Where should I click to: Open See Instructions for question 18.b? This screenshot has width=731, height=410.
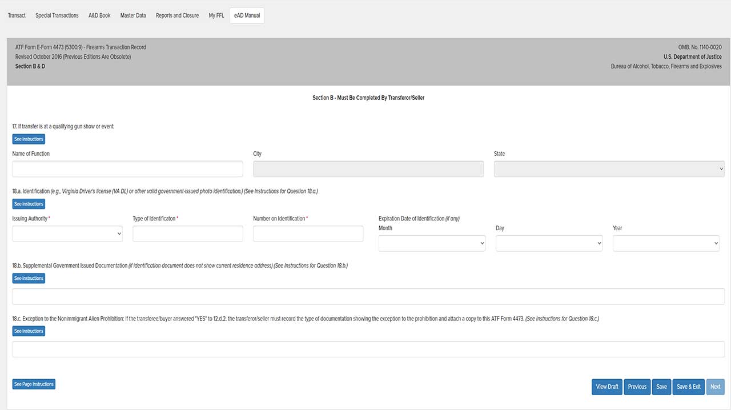[29, 279]
